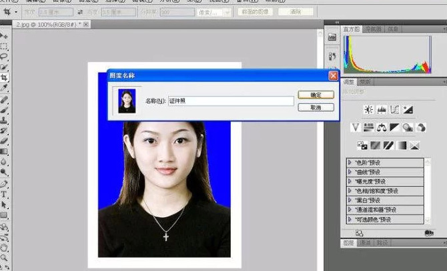This screenshot has width=447, height=271.
Task: Add a Vibrance adjustment
Action: [356, 127]
